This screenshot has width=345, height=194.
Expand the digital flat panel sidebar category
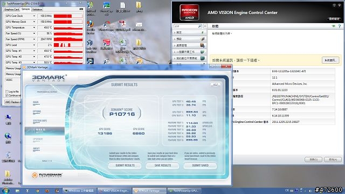(189, 58)
